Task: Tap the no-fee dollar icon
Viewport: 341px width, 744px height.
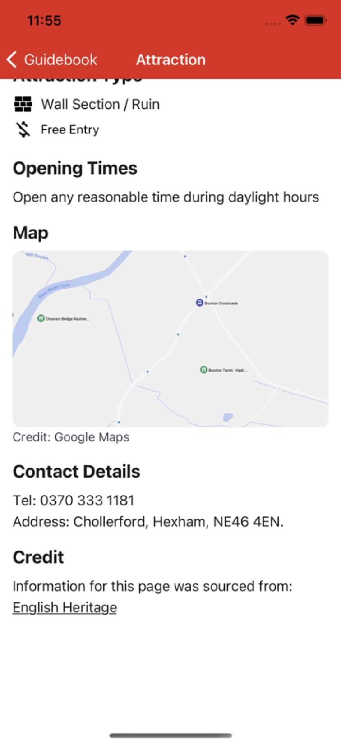Action: pos(23,130)
